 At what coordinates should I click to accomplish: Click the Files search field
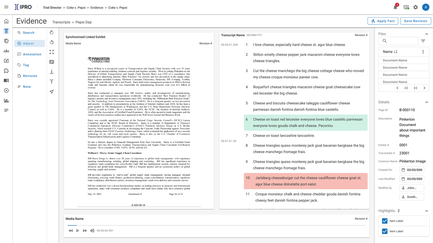tap(398, 41)
